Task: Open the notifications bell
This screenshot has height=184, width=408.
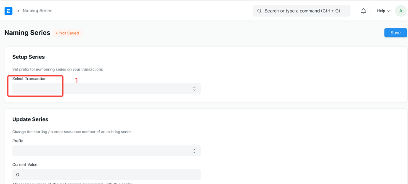Action: 363,11
